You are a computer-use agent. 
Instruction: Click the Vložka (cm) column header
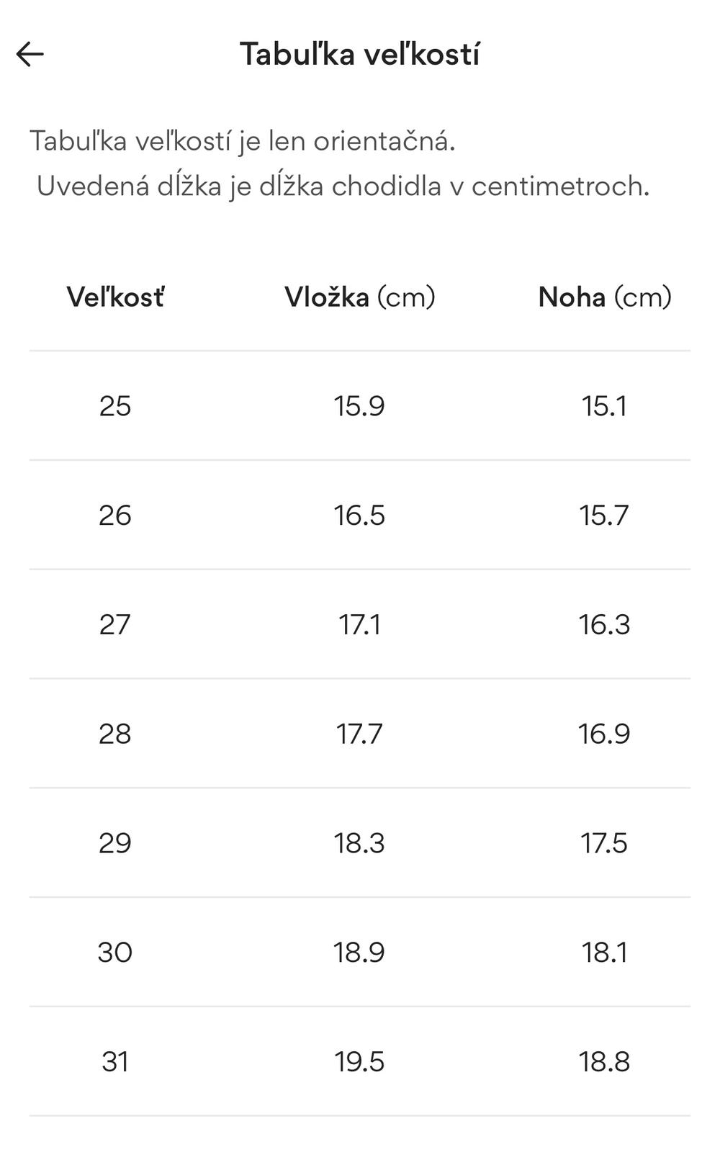(x=359, y=297)
